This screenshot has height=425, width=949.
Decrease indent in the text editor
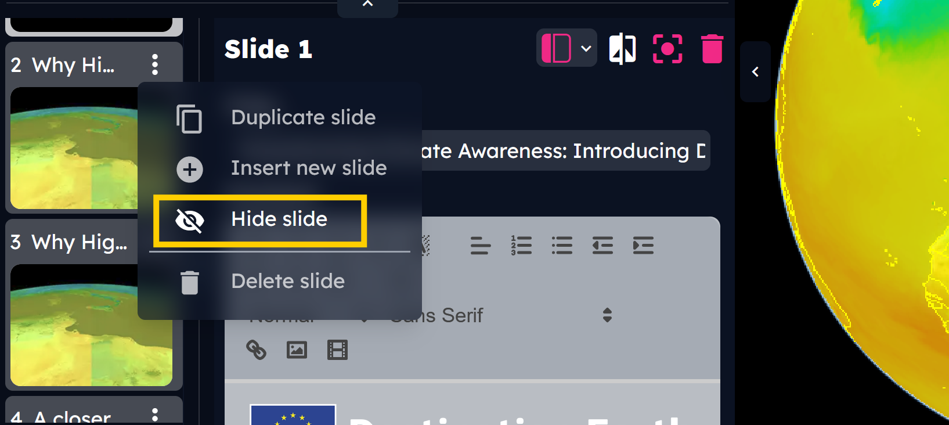click(x=602, y=246)
